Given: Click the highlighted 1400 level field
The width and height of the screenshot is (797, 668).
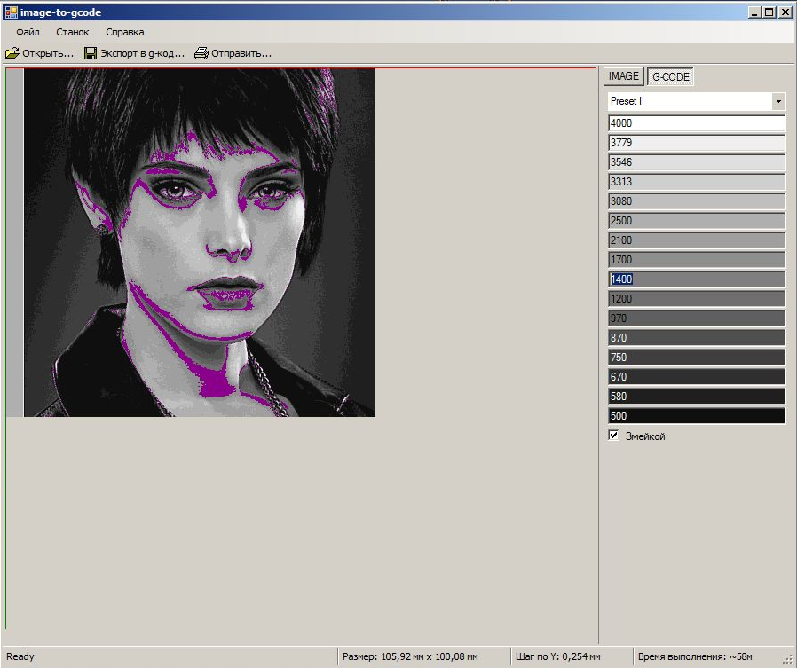Looking at the screenshot, I should [x=697, y=279].
